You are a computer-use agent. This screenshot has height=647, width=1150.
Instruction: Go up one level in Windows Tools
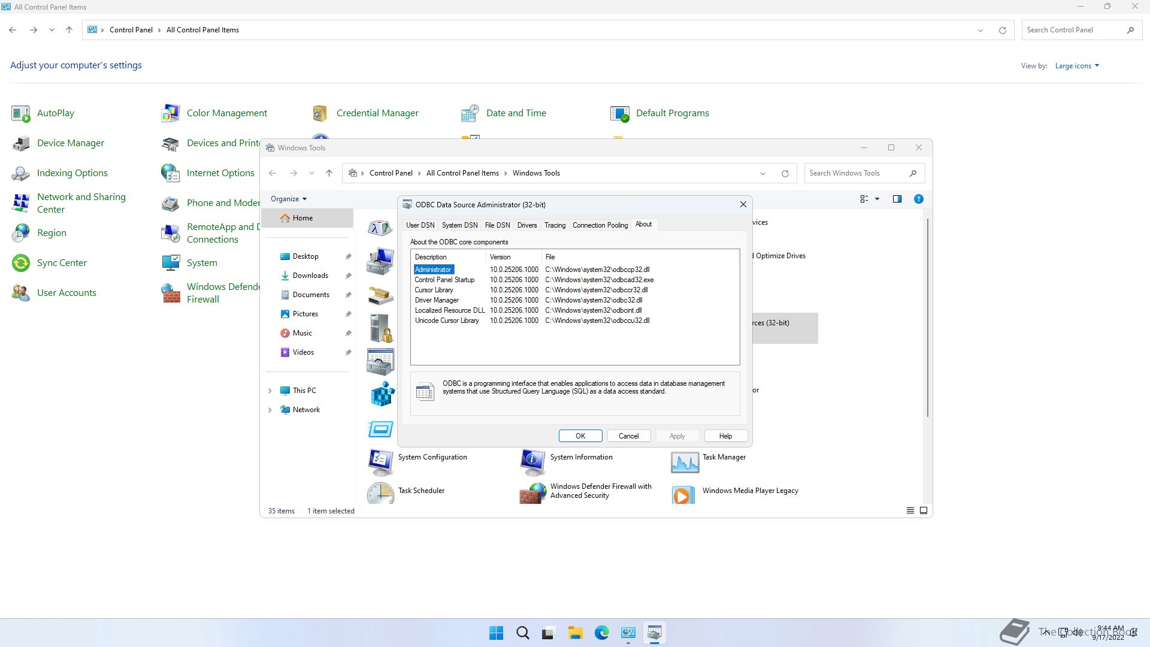[329, 173]
